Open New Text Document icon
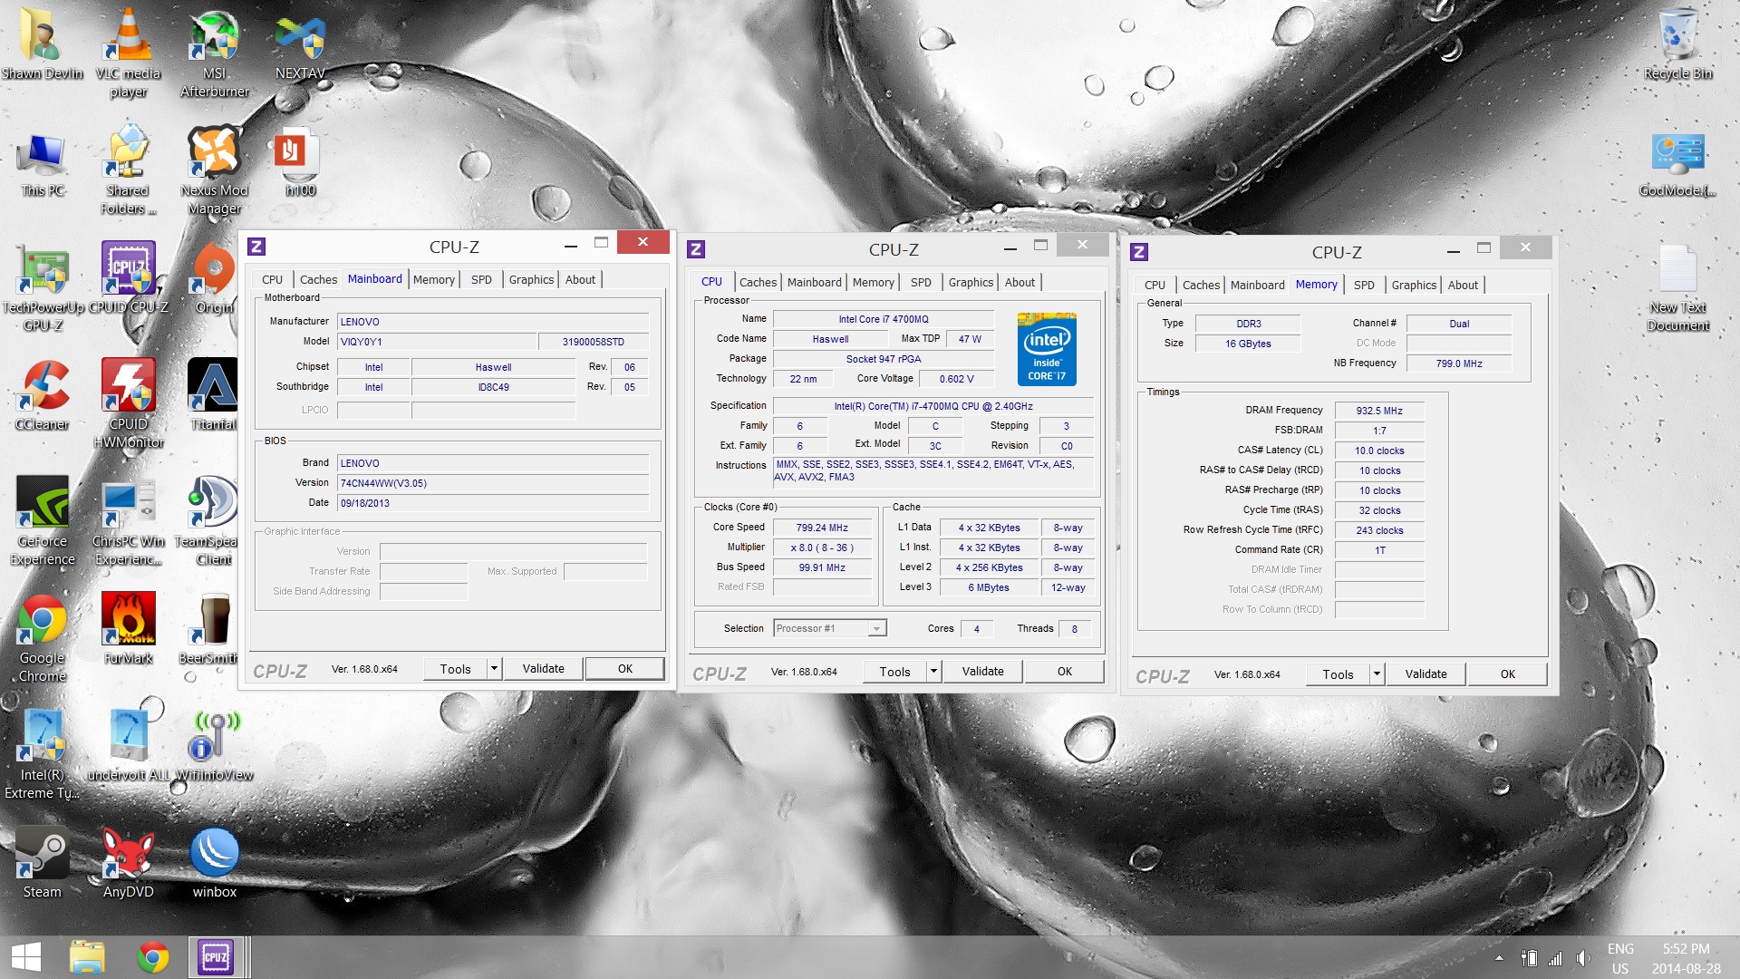Viewport: 1740px width, 979px height. point(1677,288)
